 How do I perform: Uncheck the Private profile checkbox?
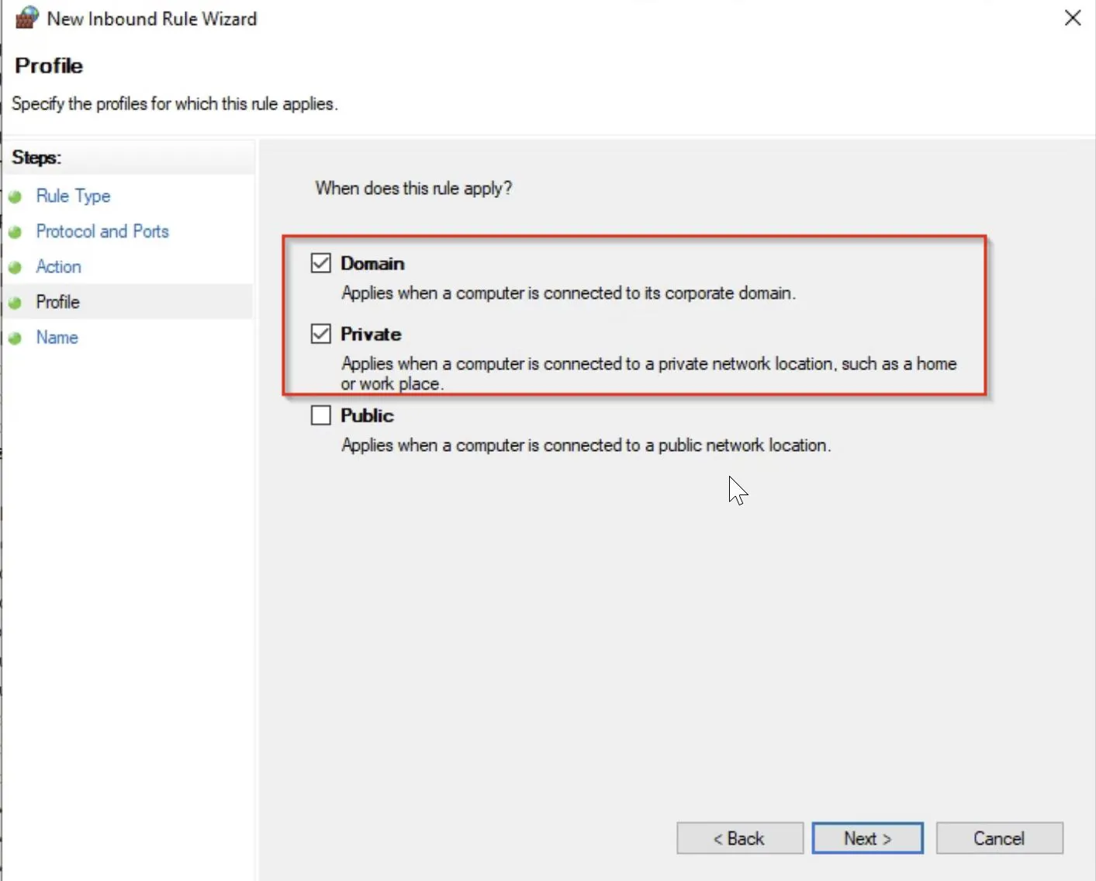[x=320, y=334]
